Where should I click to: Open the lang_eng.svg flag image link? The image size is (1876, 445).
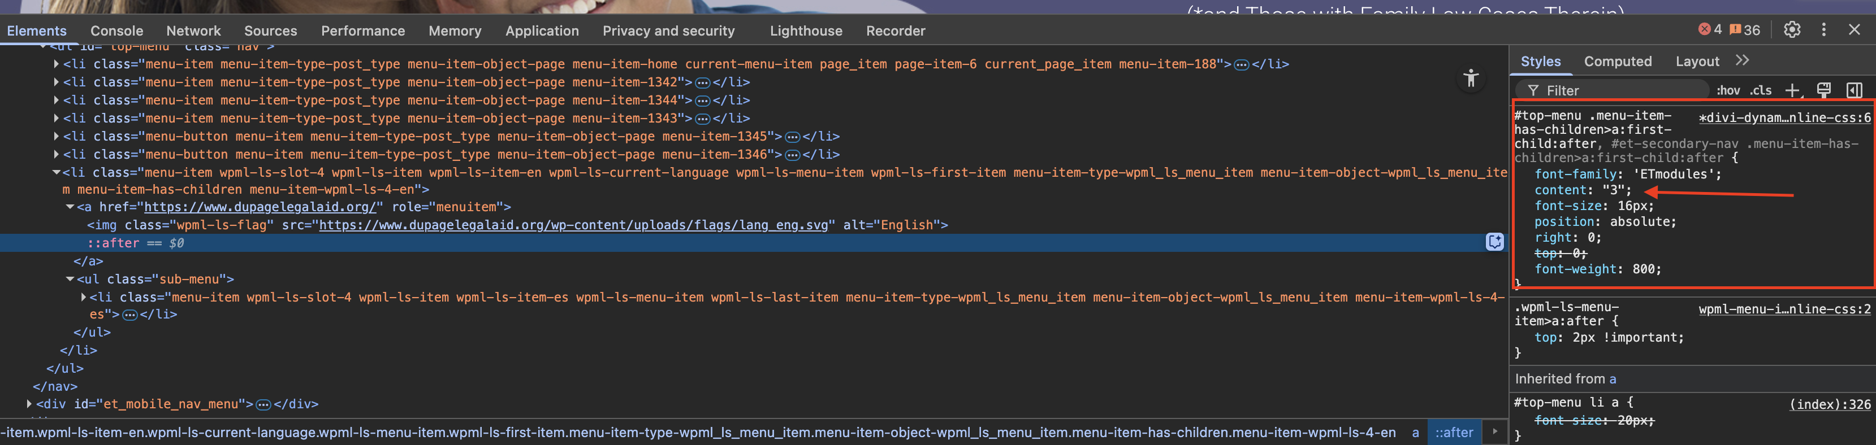click(x=573, y=225)
